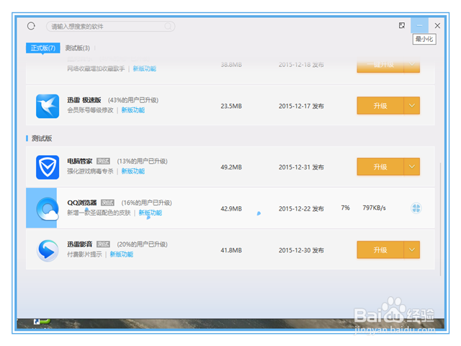
Task: Click the 迅雷影音 app icon
Action: [48, 250]
